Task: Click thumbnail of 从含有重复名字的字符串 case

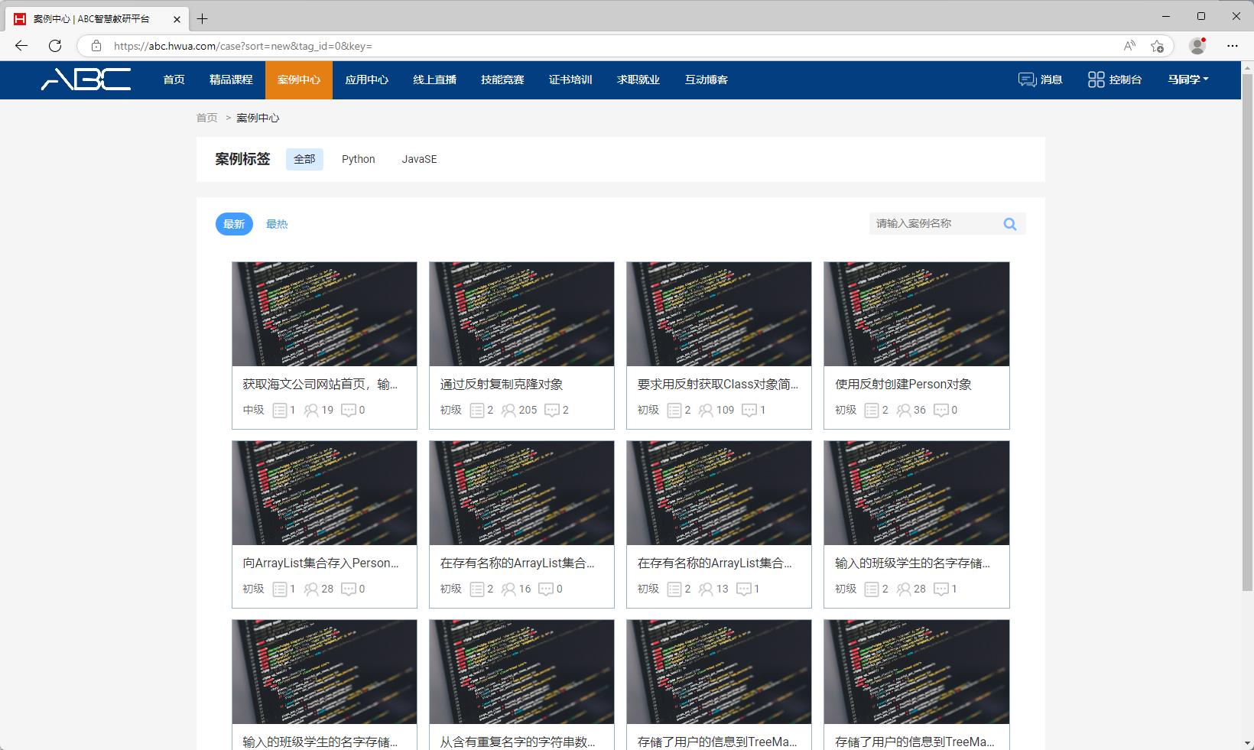Action: [521, 672]
